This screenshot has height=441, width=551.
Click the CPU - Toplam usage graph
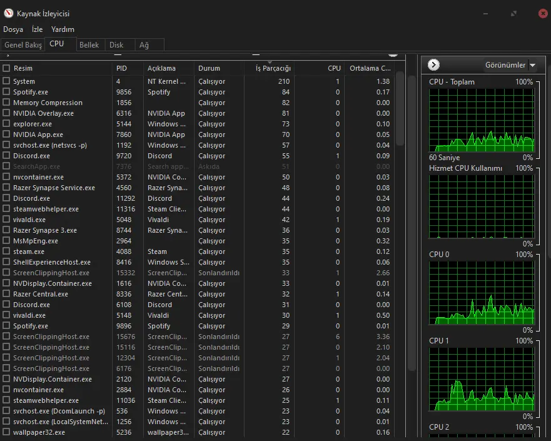pyautogui.click(x=481, y=120)
